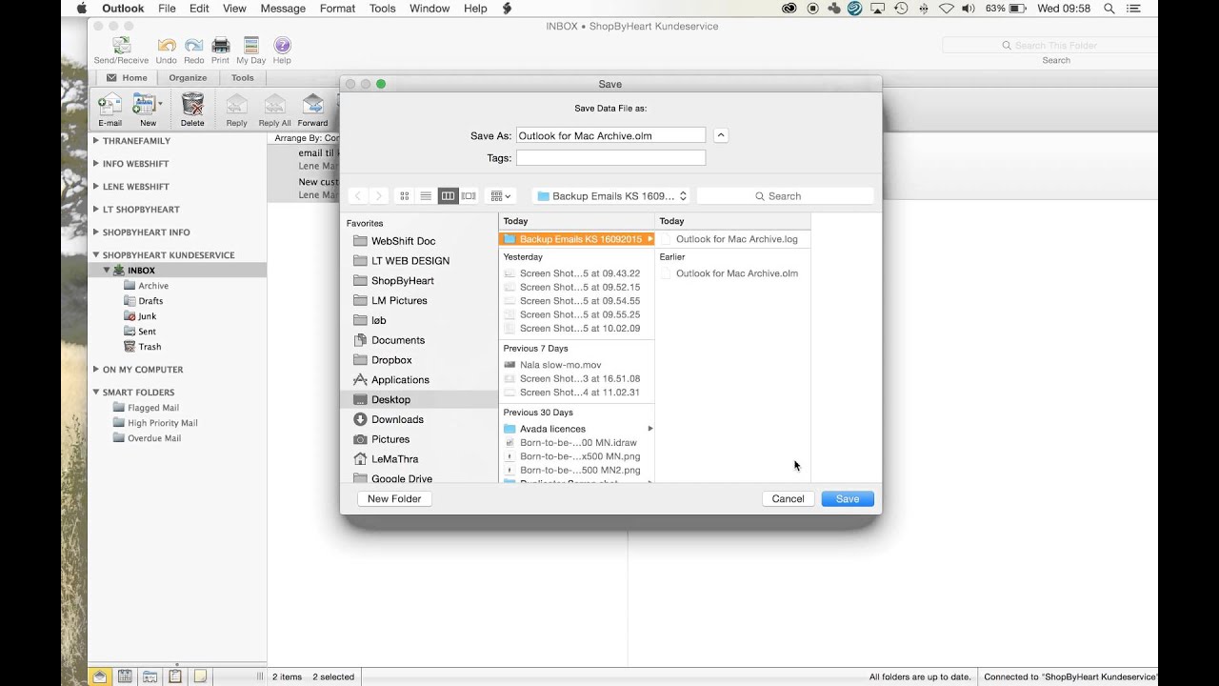The width and height of the screenshot is (1219, 686).
Task: Click the Tags input field
Action: pyautogui.click(x=610, y=158)
